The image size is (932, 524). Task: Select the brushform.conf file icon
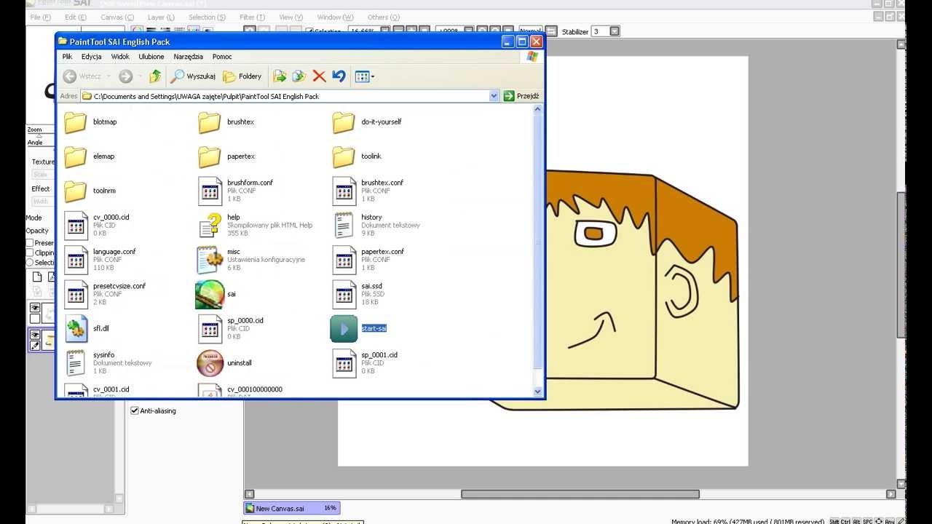click(x=210, y=191)
